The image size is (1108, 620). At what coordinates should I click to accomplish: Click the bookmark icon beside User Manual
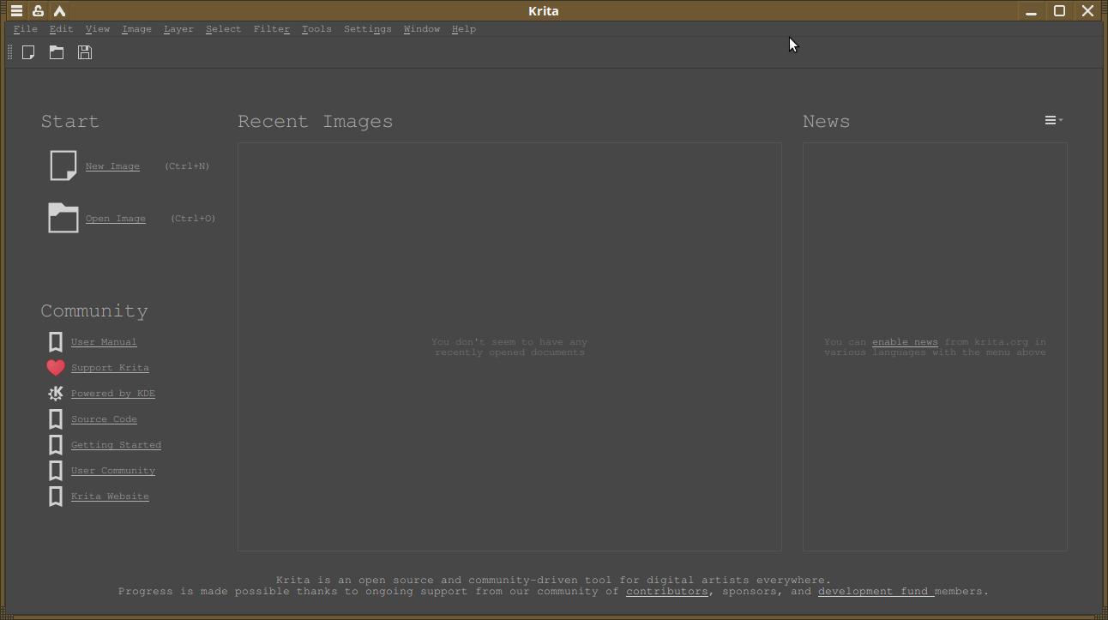pos(56,341)
